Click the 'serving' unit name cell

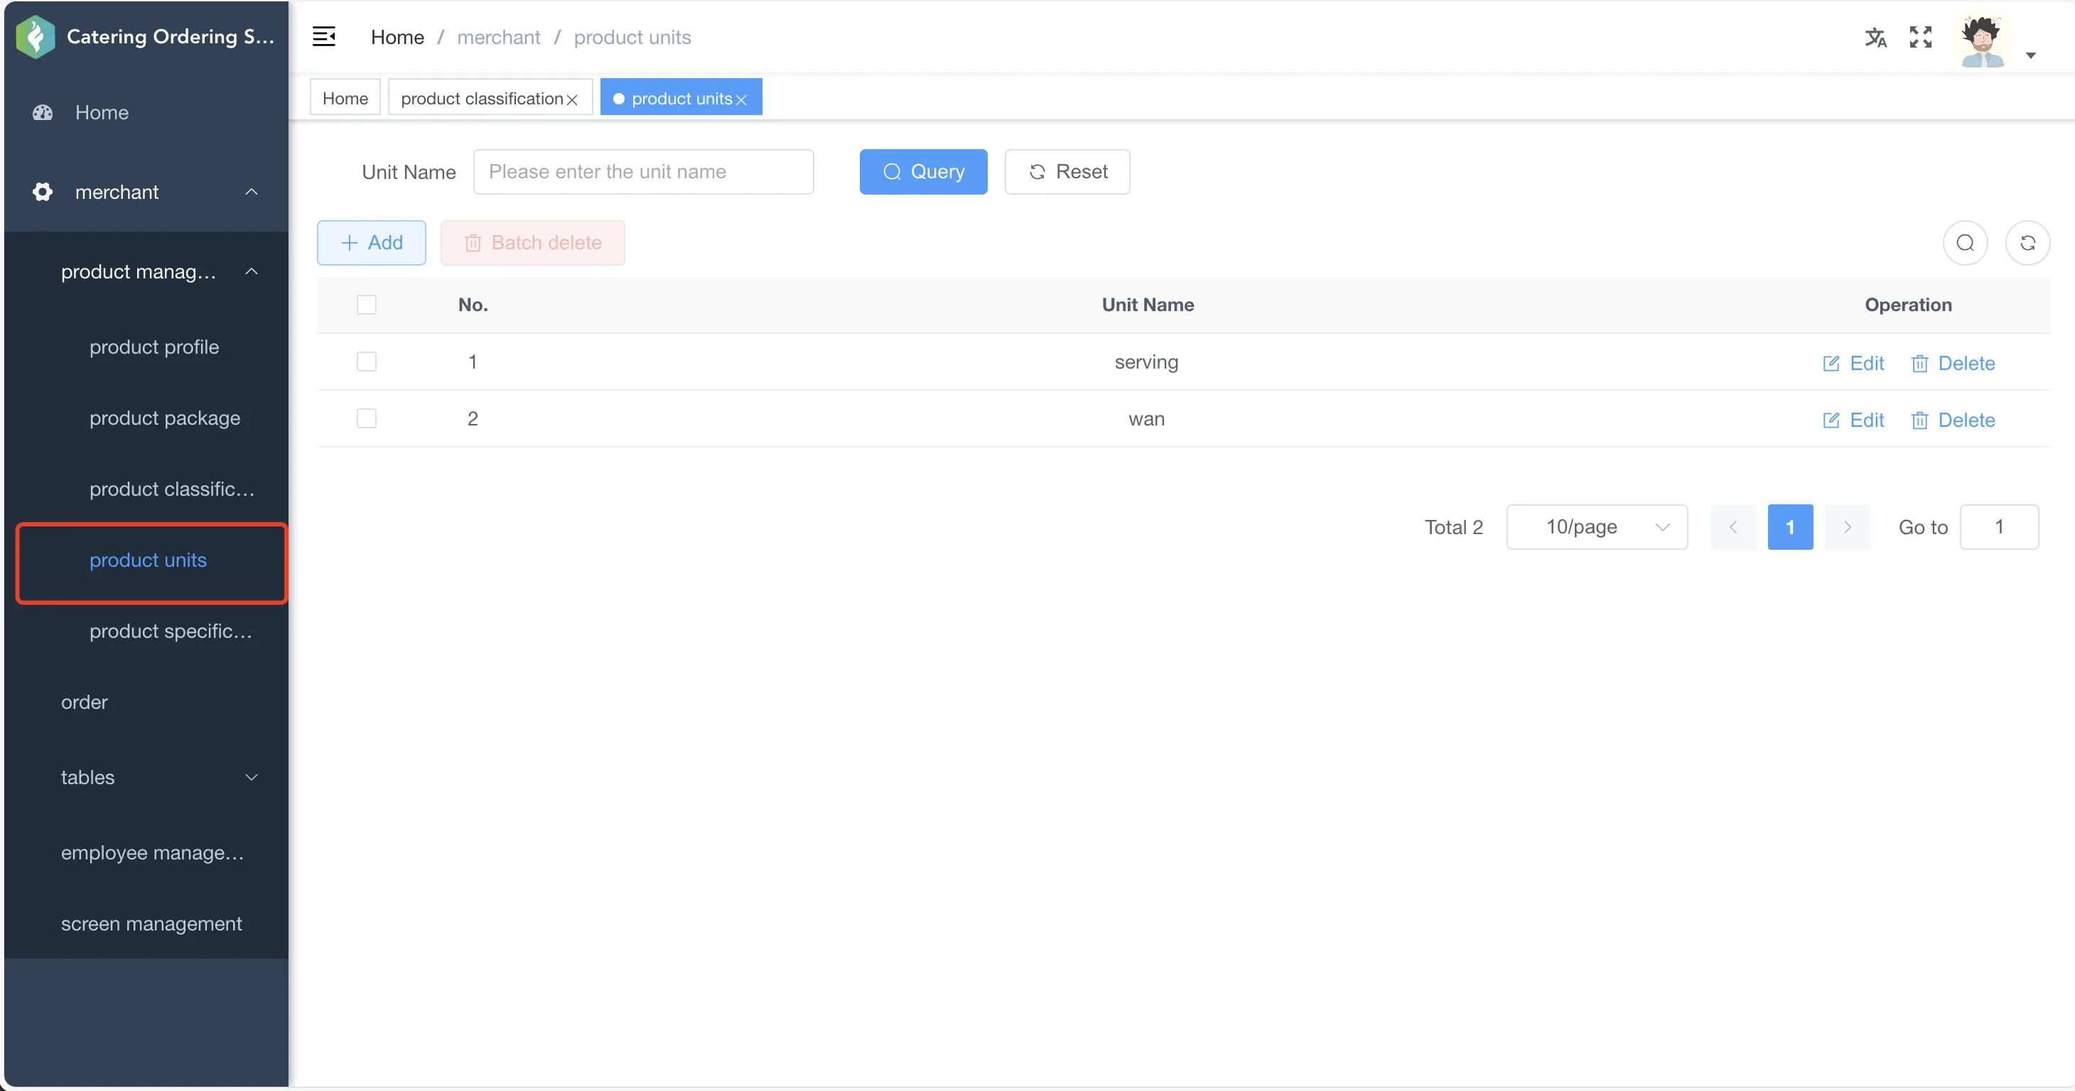(1146, 362)
